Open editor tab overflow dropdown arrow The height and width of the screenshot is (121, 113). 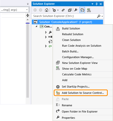pyautogui.click(x=28, y=4)
